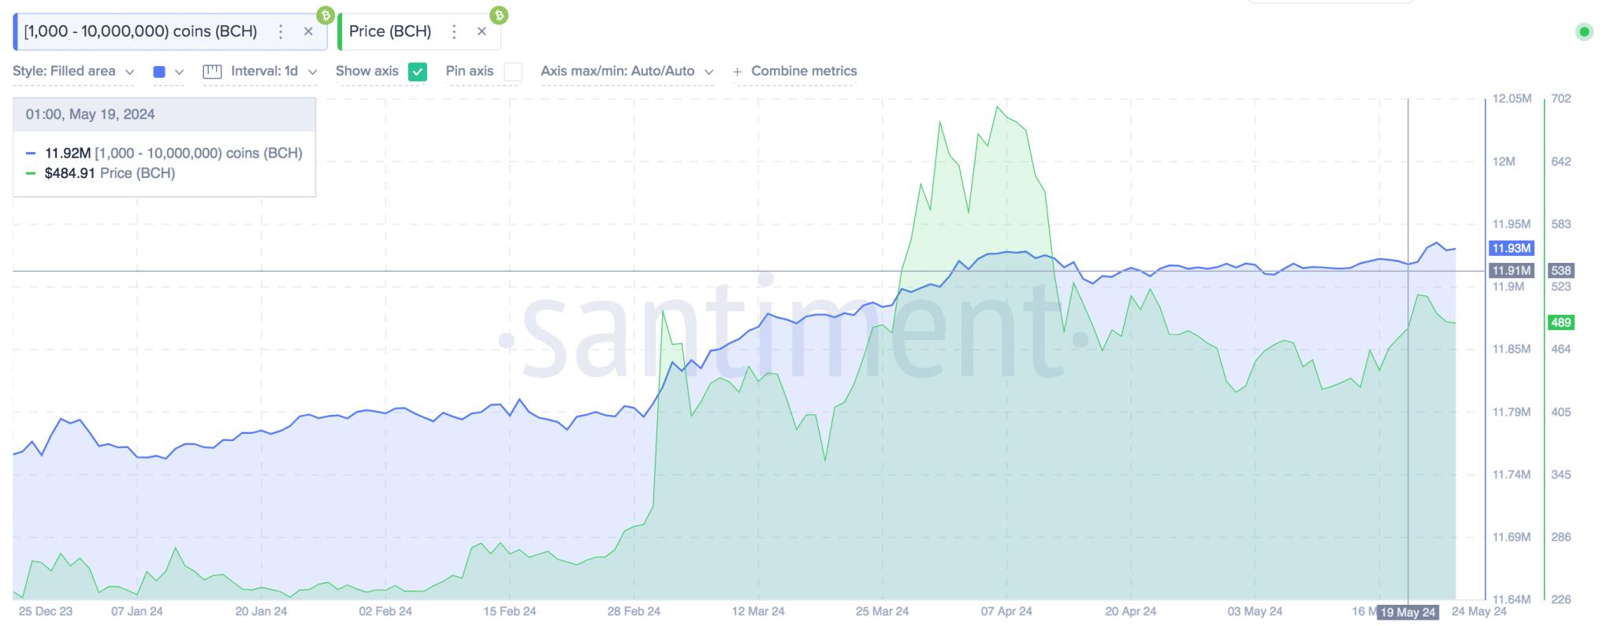Click the 20 Jan 24 axis date
1614x626 pixels.
pos(261,611)
